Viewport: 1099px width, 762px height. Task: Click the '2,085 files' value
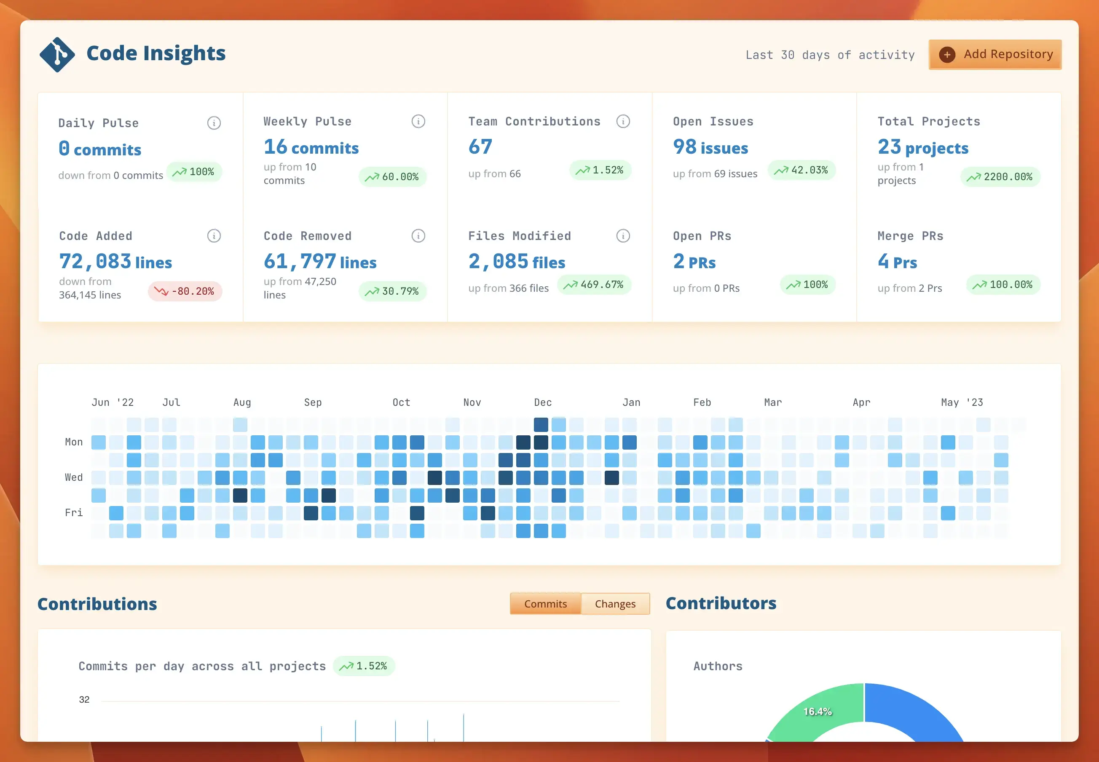tap(517, 261)
